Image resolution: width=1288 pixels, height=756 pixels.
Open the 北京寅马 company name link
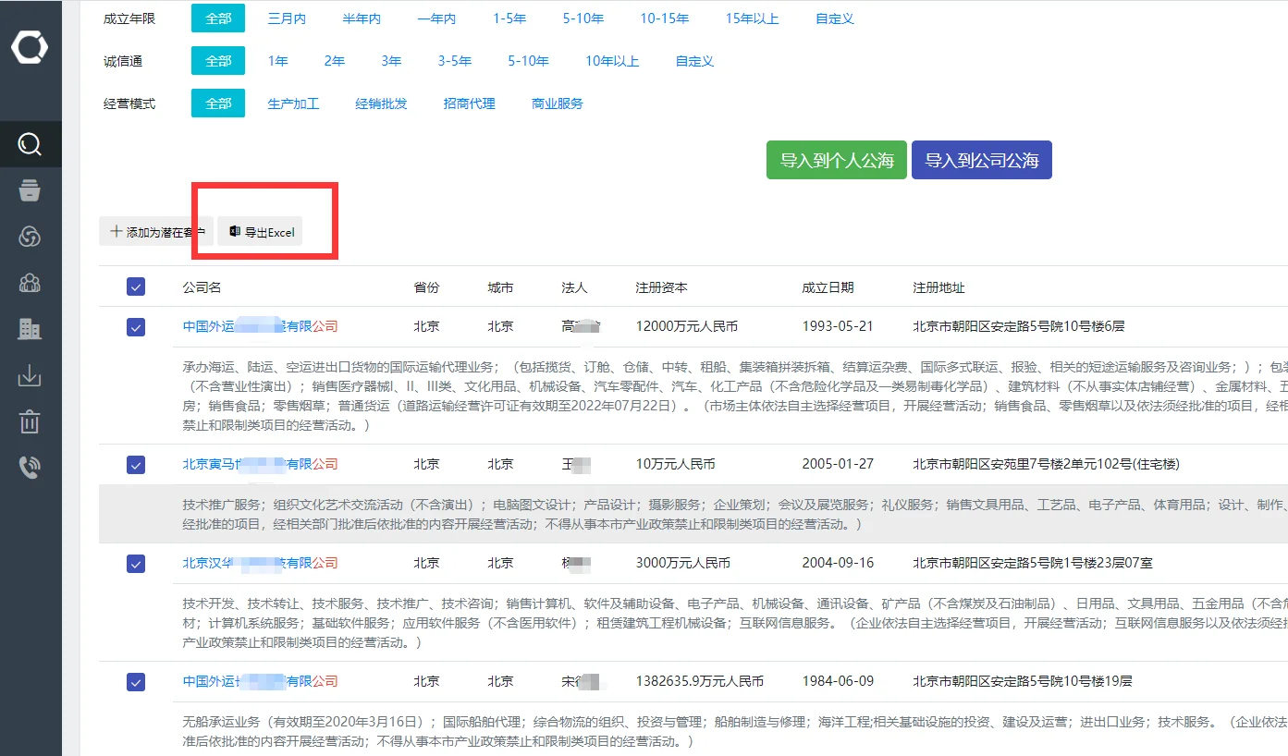260,464
